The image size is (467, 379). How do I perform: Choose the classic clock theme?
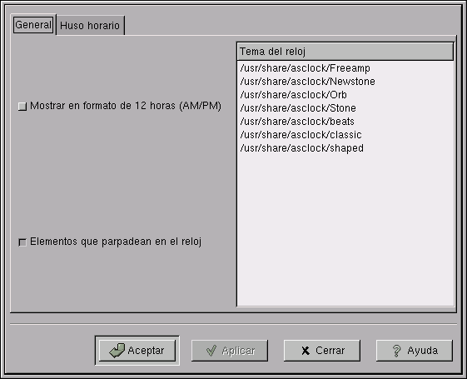[345, 135]
